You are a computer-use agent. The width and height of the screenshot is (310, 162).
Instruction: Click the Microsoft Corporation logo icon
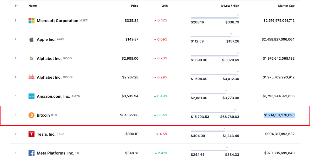[31, 21]
